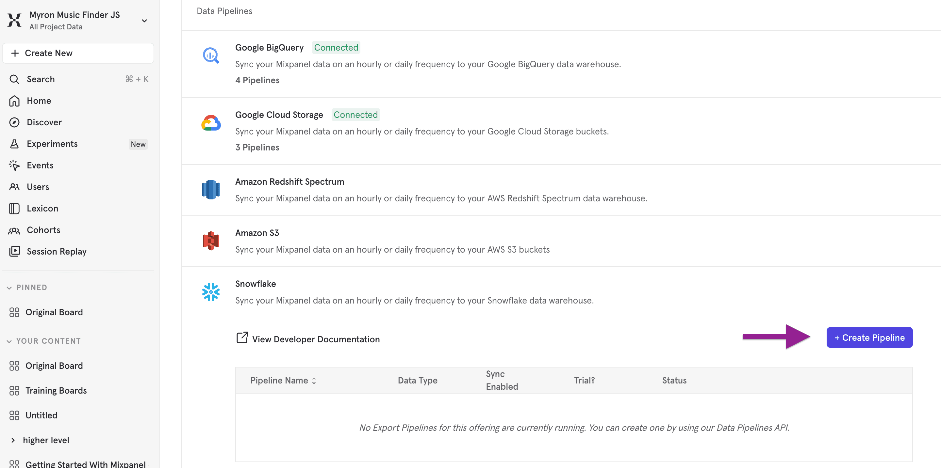Collapse the YOUR CONTENT section

click(9, 341)
